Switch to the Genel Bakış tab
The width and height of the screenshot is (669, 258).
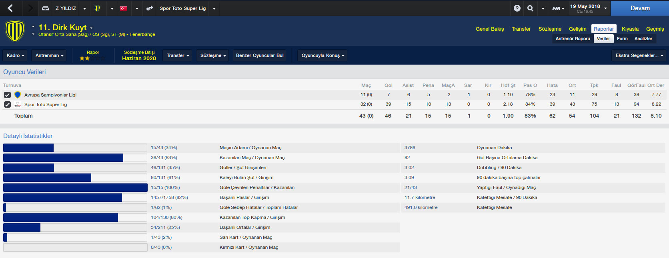point(490,29)
